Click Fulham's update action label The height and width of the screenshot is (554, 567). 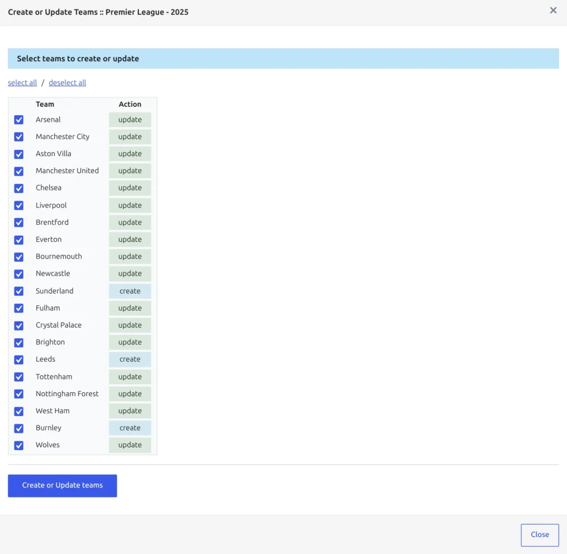[x=130, y=308]
